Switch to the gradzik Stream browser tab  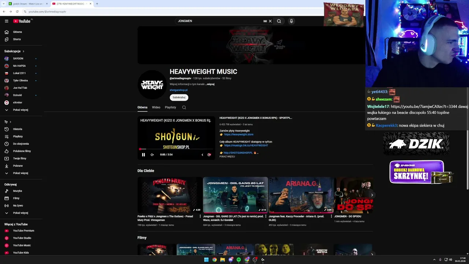click(x=28, y=4)
